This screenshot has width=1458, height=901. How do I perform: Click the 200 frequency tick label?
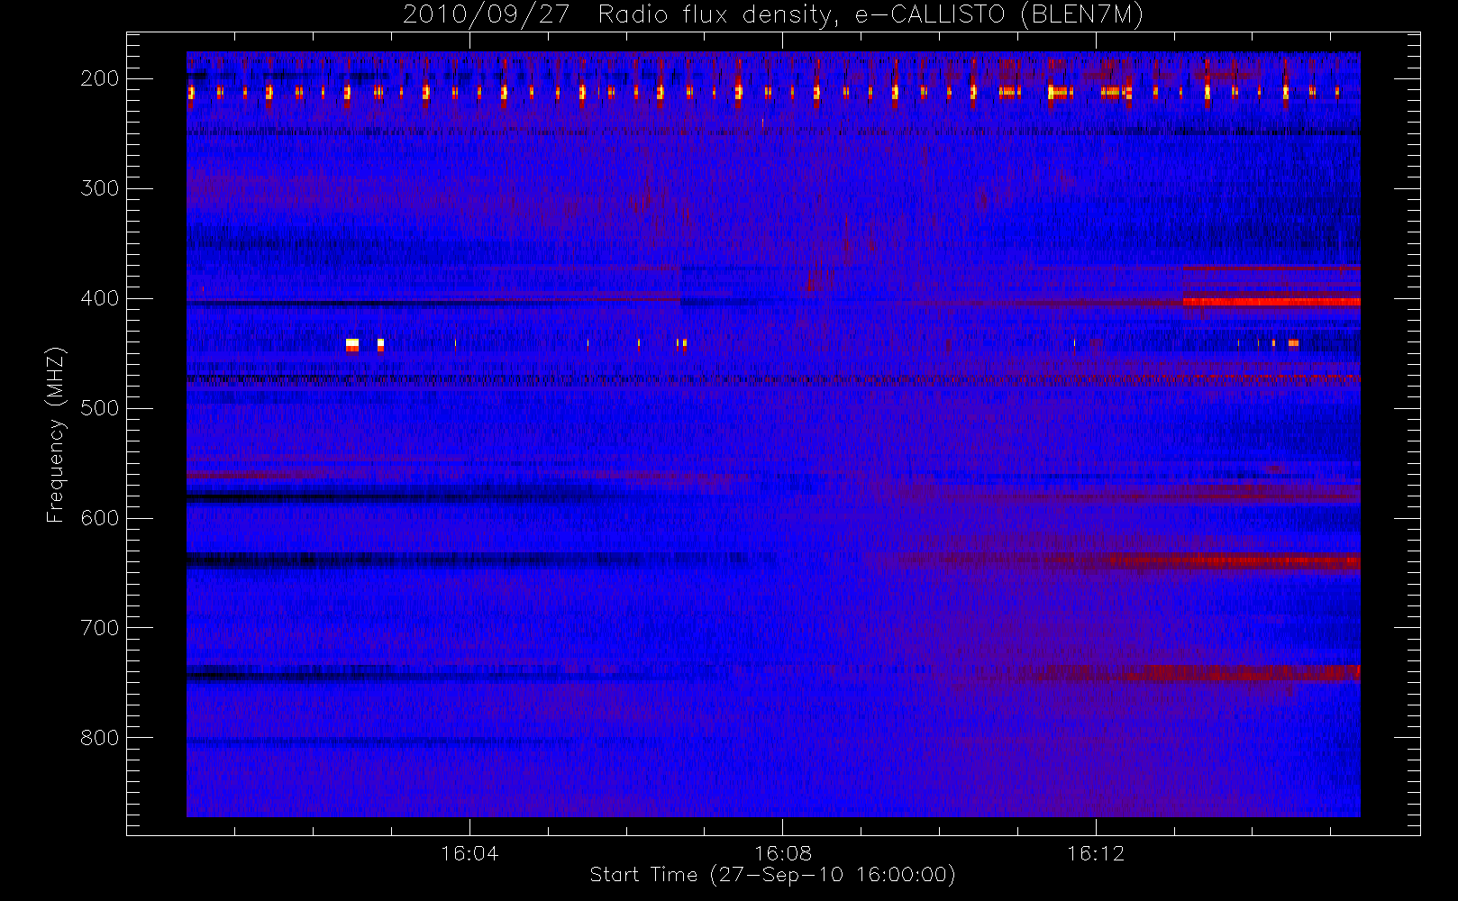[100, 78]
